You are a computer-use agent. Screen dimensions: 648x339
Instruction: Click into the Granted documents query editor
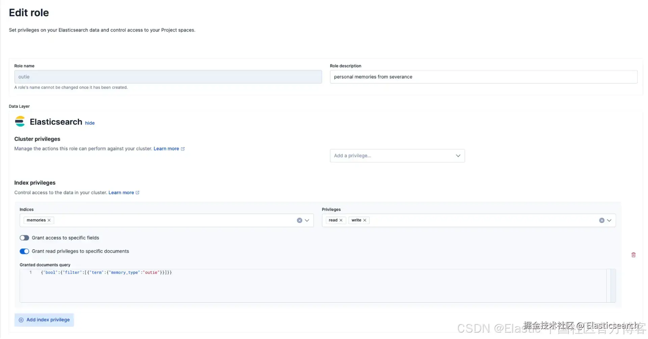point(304,286)
